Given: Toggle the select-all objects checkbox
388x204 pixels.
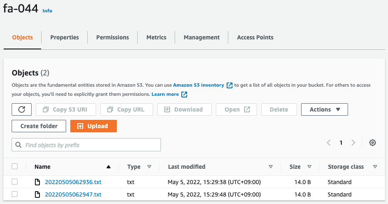Looking at the screenshot, I should 15,166.
